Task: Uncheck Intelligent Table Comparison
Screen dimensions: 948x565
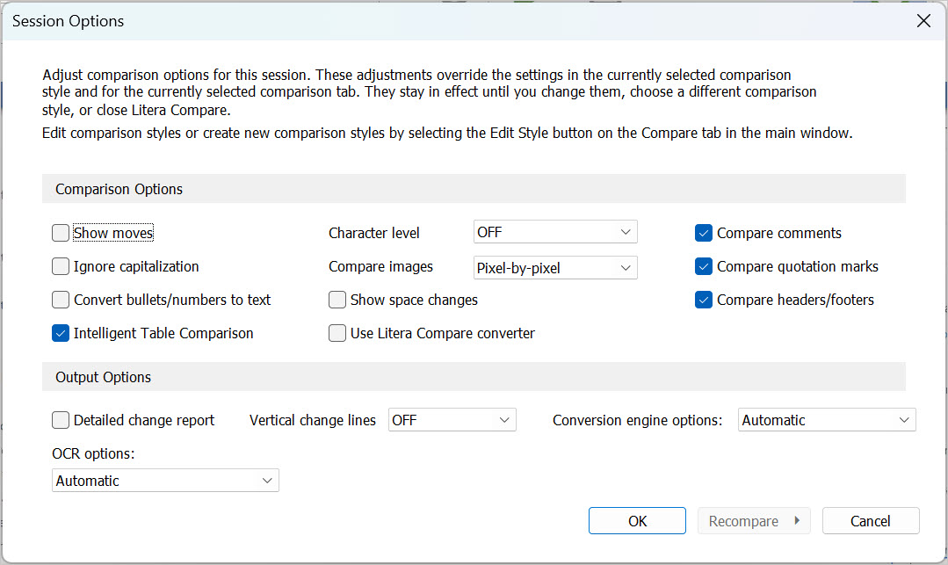Action: click(x=61, y=333)
